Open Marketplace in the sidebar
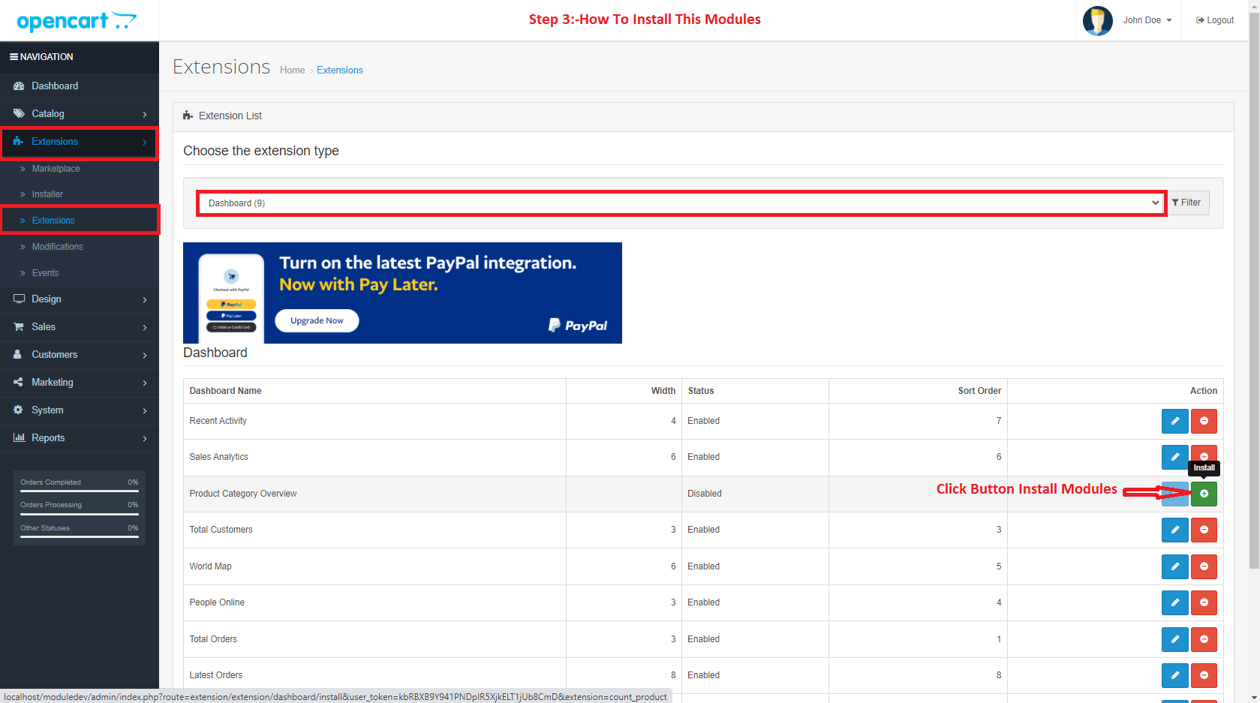This screenshot has width=1260, height=703. tap(56, 169)
